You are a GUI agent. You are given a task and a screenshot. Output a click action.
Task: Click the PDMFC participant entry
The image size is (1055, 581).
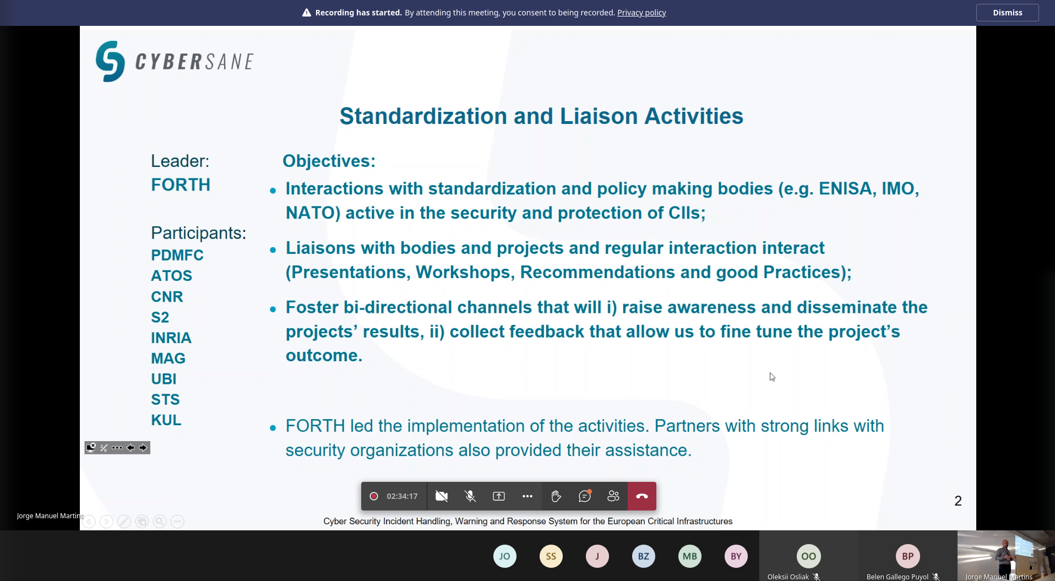pyautogui.click(x=177, y=255)
